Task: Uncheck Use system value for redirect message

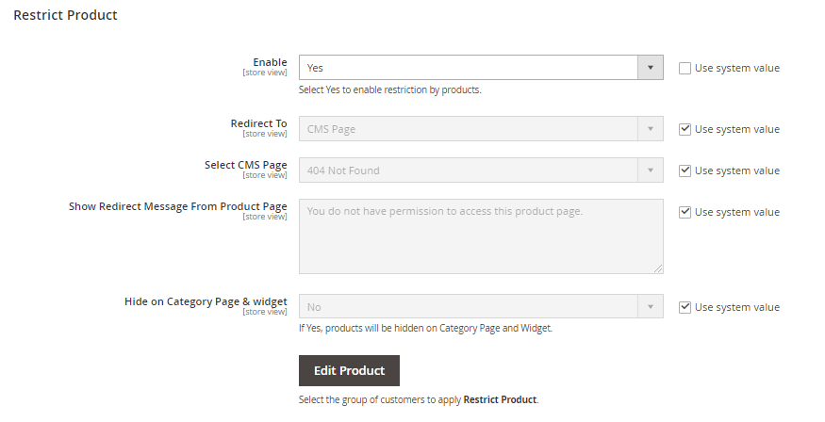Action: tap(685, 212)
